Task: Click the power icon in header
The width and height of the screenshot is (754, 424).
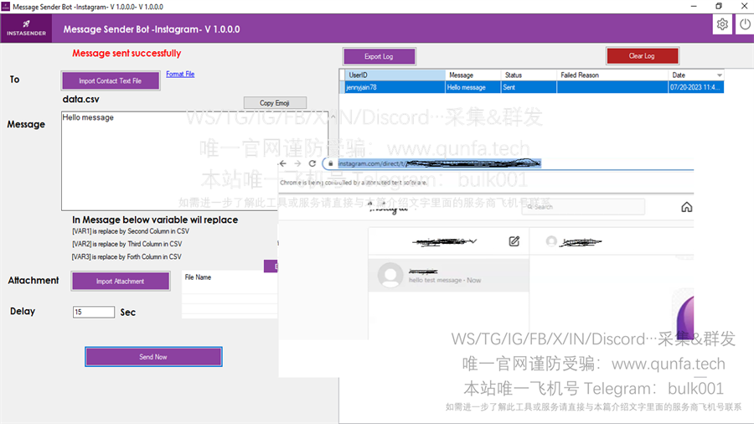Action: pyautogui.click(x=745, y=24)
